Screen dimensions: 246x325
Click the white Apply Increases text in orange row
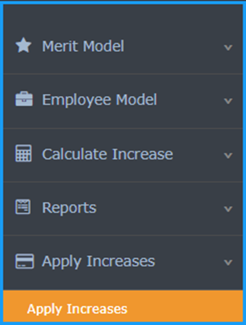tap(77, 310)
